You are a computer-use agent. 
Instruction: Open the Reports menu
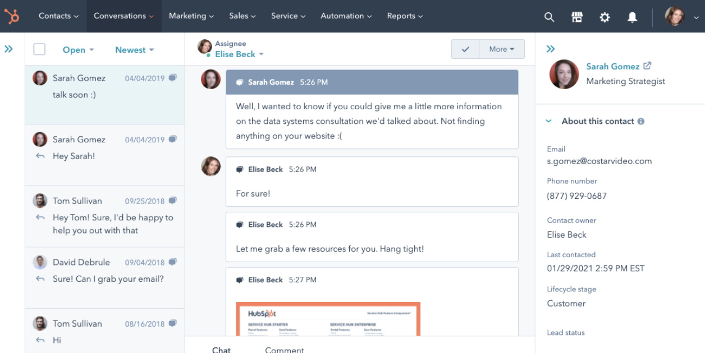(405, 16)
